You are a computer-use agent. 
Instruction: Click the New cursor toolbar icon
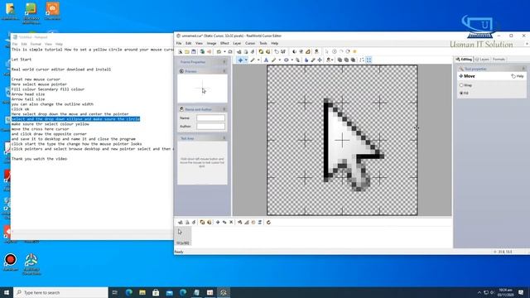pos(181,51)
